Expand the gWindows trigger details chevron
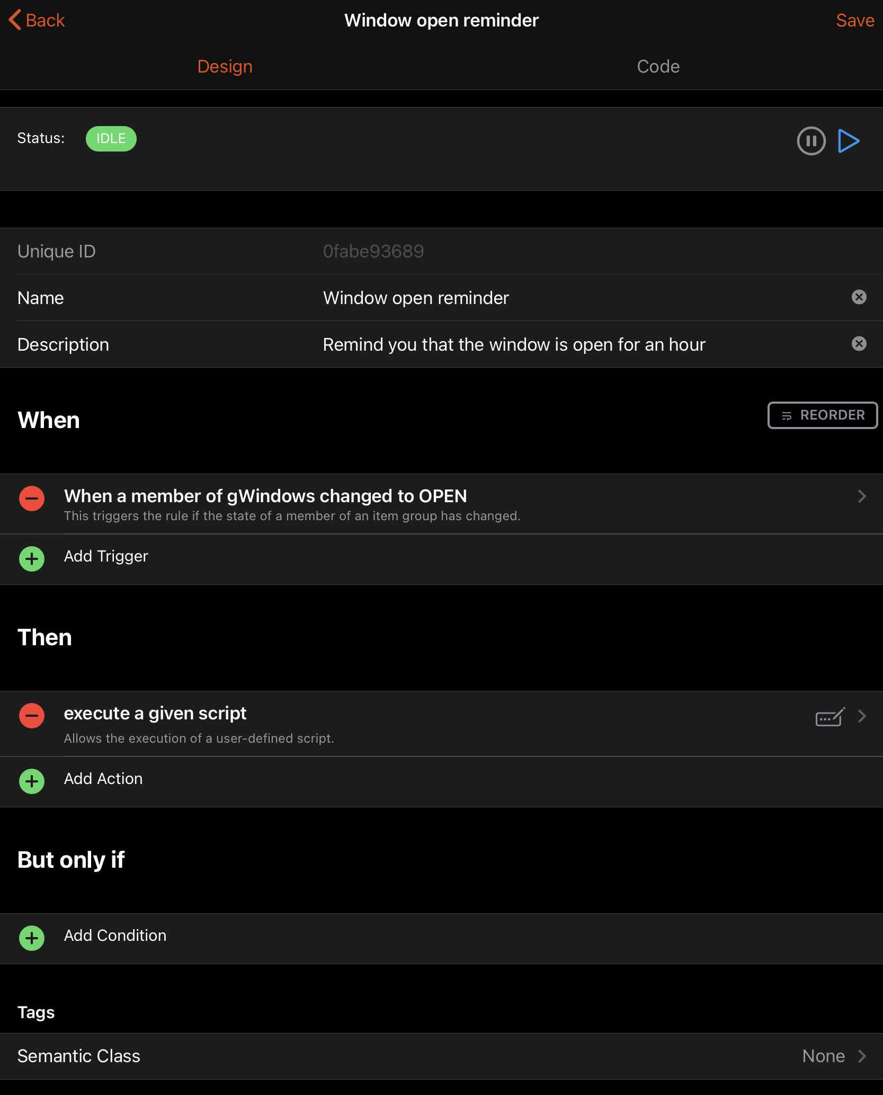883x1095 pixels. coord(862,497)
